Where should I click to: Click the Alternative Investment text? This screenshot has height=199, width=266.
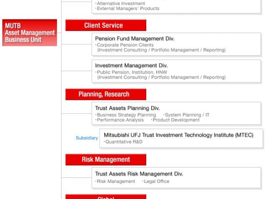pos(121,4)
